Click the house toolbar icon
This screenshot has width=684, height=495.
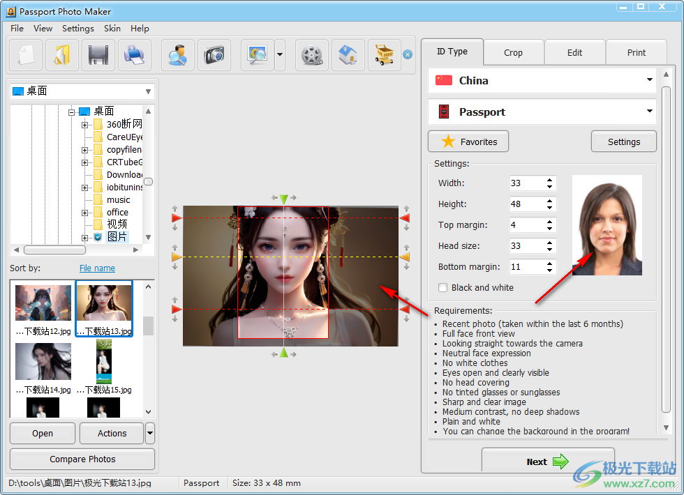coord(348,55)
